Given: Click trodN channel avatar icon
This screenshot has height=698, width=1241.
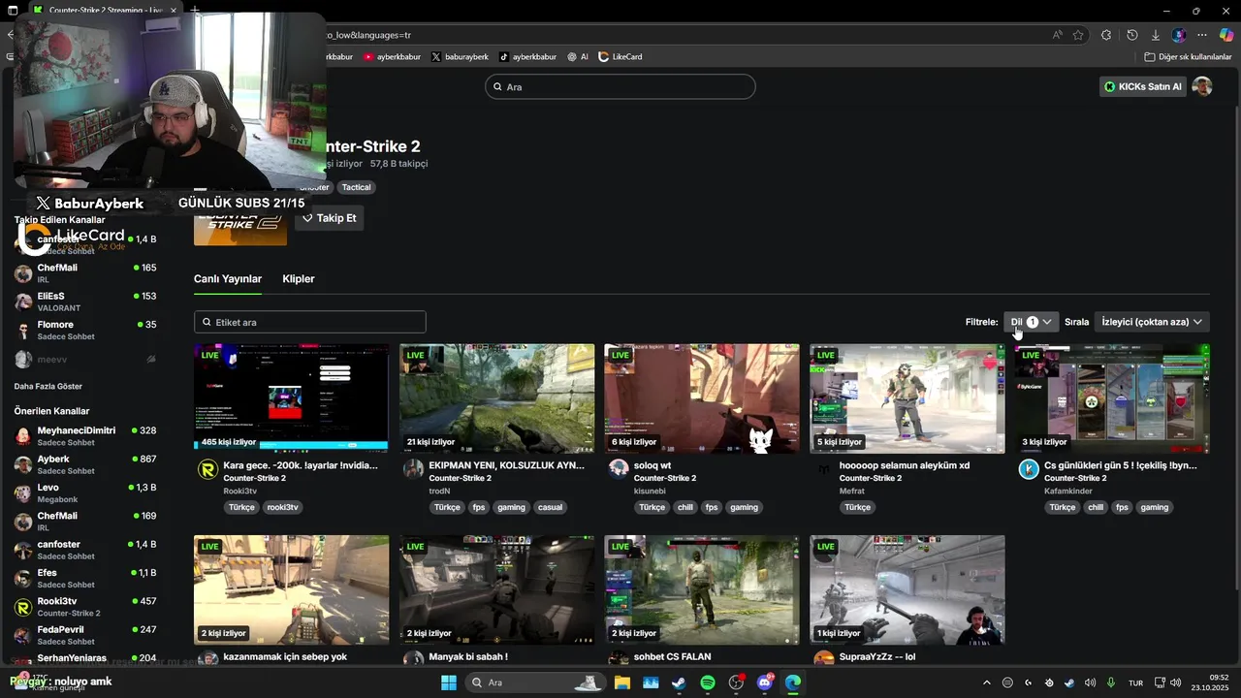Looking at the screenshot, I should point(413,470).
